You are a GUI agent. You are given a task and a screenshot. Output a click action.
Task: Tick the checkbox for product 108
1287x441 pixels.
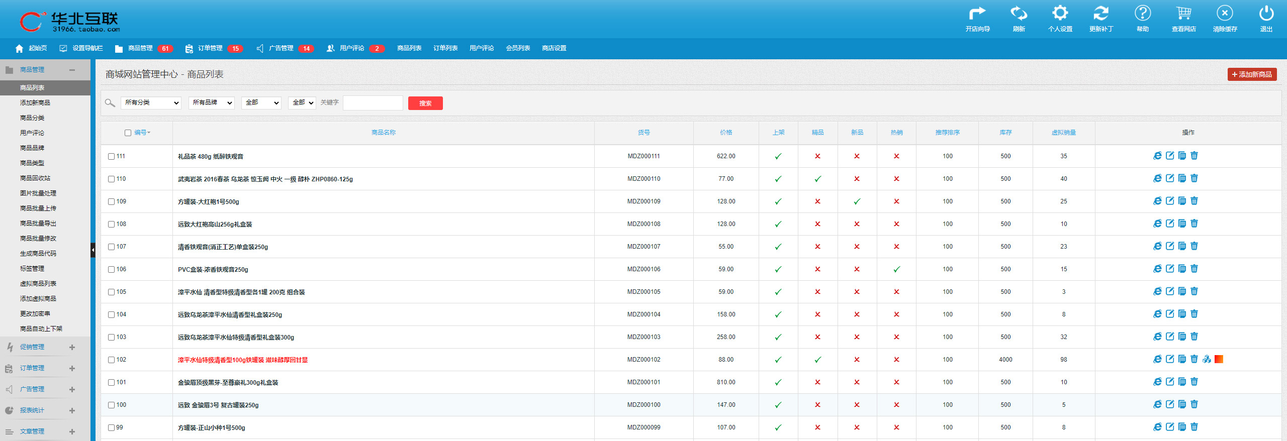(x=112, y=224)
